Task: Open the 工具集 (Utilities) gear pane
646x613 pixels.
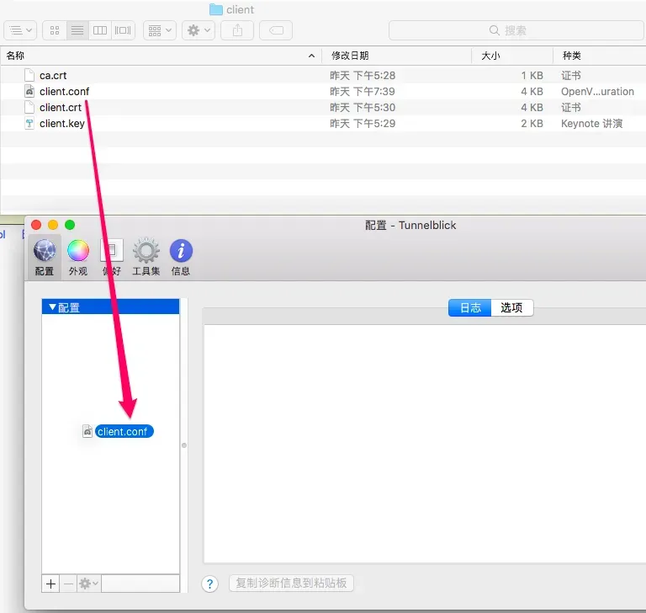Action: pyautogui.click(x=146, y=256)
